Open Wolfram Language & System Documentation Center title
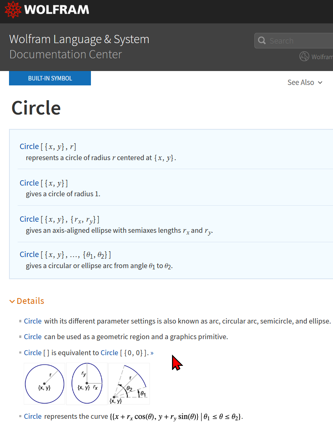333x427 pixels. (x=79, y=46)
